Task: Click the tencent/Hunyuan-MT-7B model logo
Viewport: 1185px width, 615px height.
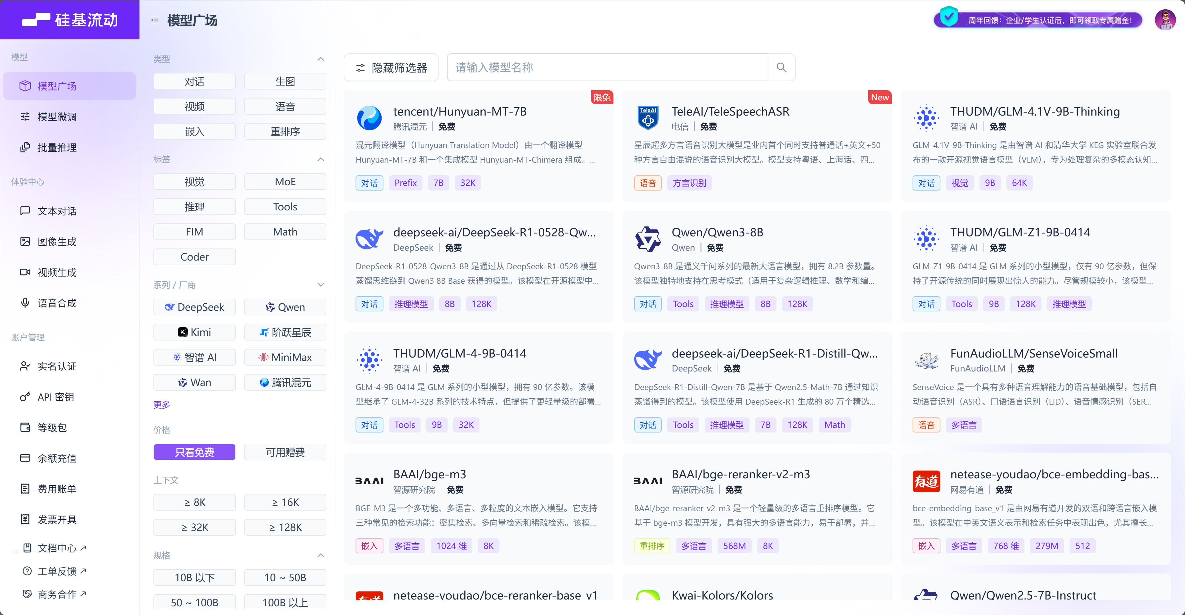Action: (369, 118)
